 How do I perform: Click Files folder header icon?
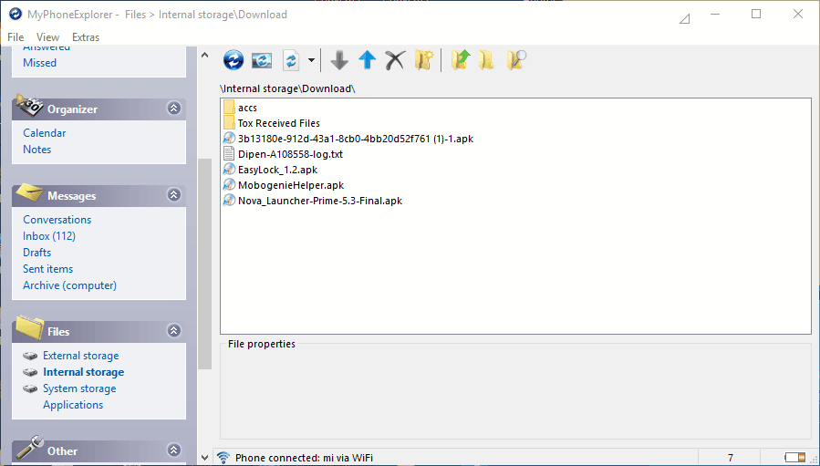tap(30, 327)
